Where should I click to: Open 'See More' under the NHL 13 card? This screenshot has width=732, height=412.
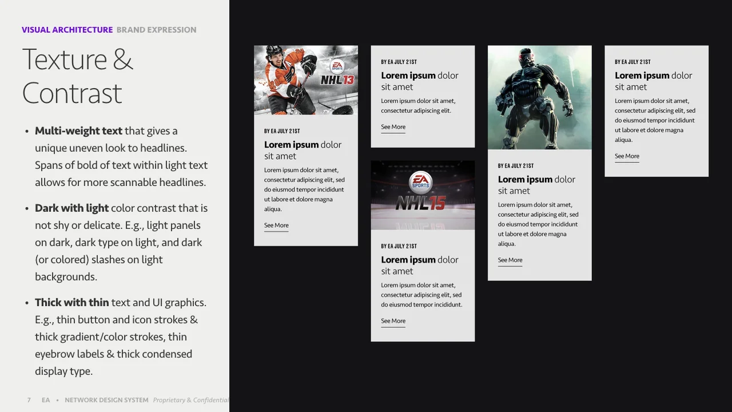click(x=276, y=225)
